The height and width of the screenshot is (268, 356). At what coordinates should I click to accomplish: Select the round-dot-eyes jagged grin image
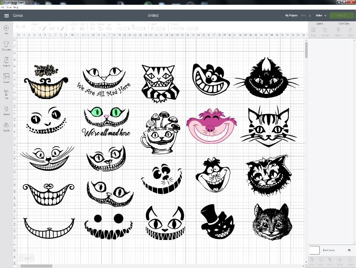[108, 226]
